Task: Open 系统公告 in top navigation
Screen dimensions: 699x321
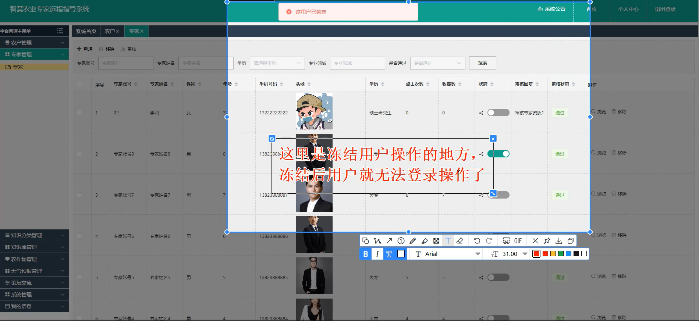Action: tap(551, 9)
